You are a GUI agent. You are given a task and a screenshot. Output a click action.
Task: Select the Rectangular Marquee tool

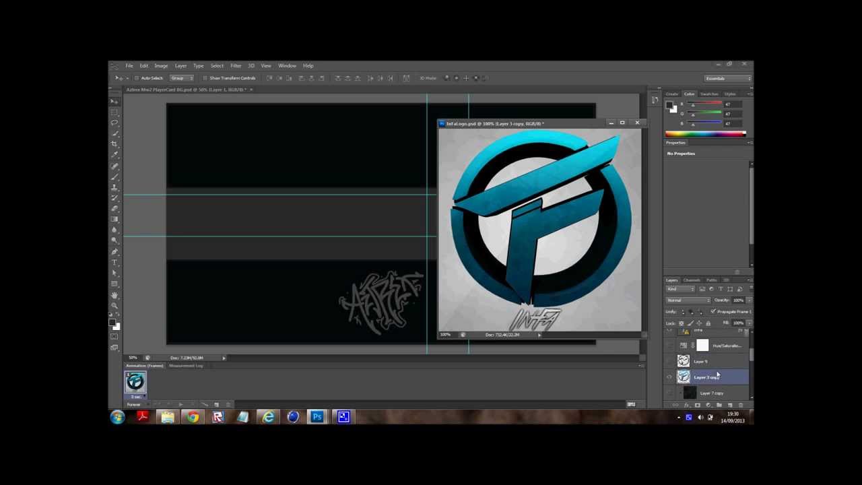pyautogui.click(x=114, y=111)
